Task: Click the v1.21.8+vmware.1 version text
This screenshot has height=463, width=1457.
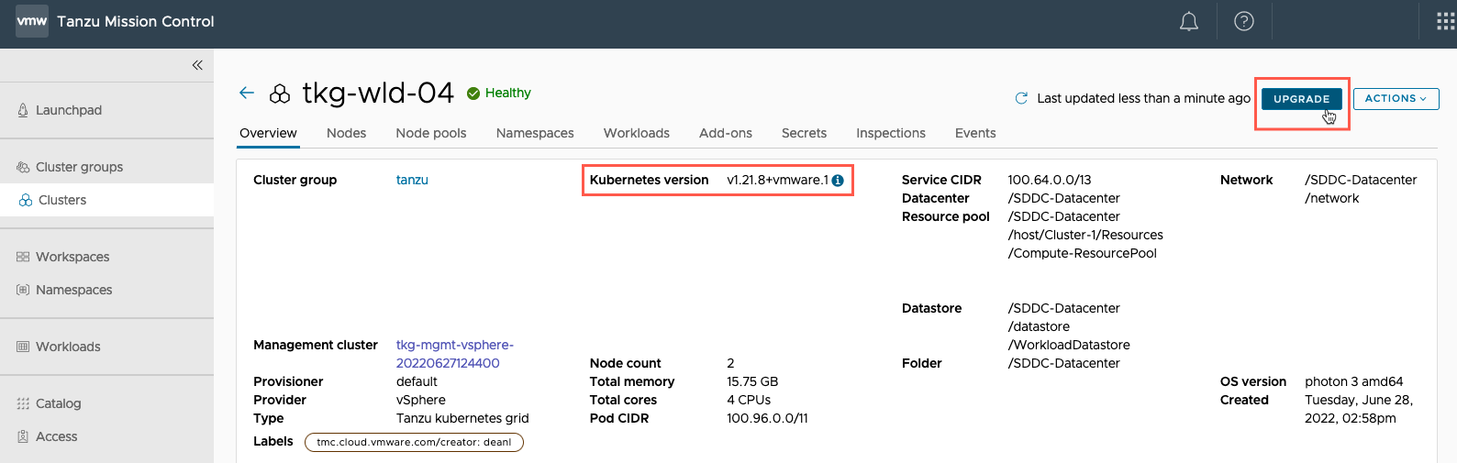Action: point(777,180)
